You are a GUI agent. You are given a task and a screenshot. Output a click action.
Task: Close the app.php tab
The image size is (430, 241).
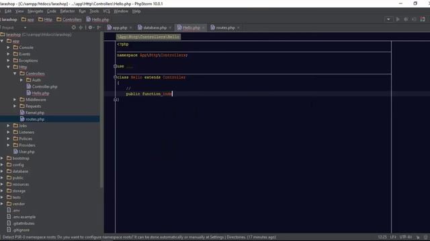(130, 28)
